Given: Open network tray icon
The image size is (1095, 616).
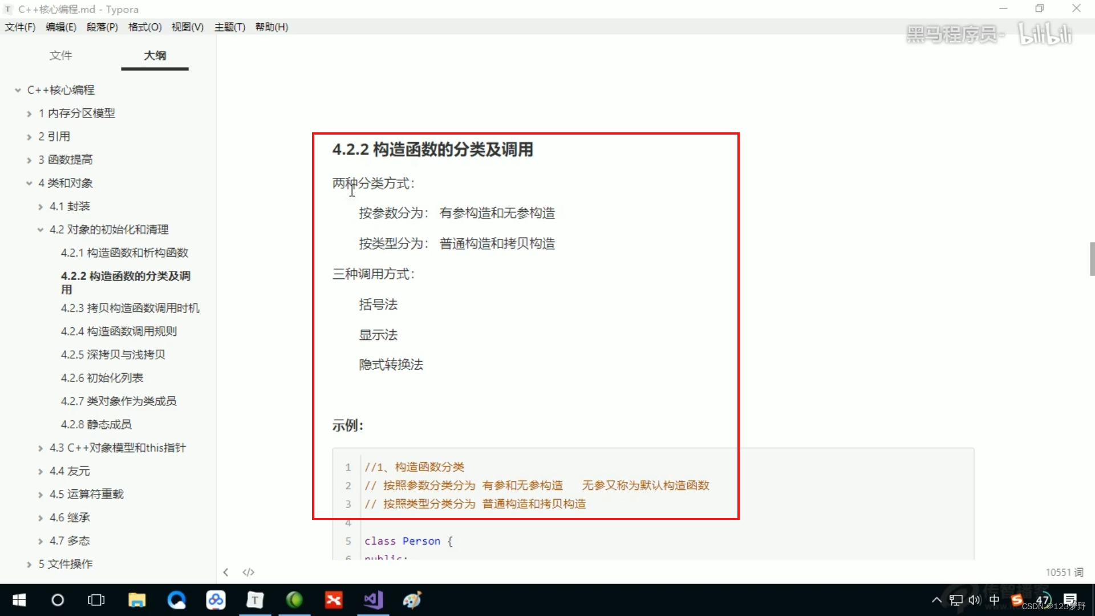Looking at the screenshot, I should pyautogui.click(x=956, y=600).
